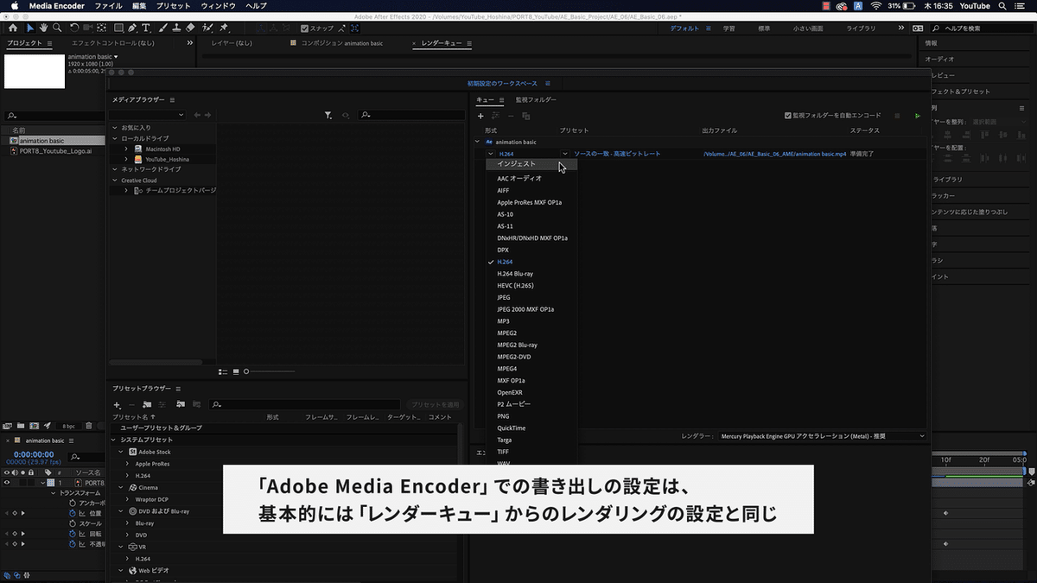Select the Brush tool
Viewport: 1037px width, 583px height.
click(x=162, y=28)
